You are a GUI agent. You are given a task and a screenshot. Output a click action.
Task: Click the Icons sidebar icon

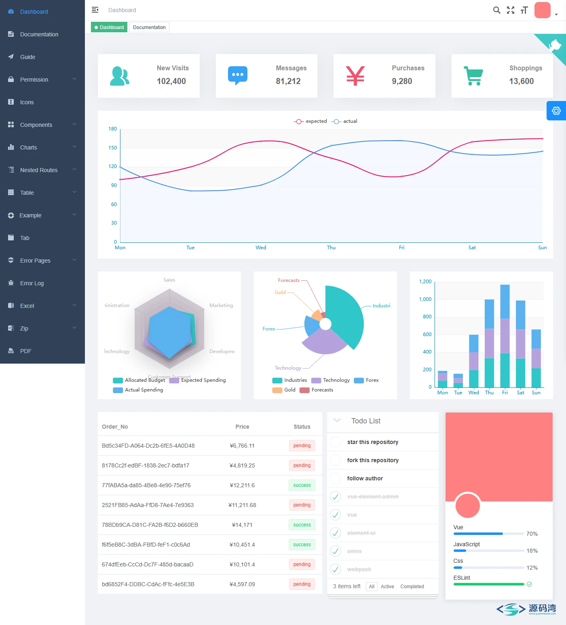pos(11,102)
